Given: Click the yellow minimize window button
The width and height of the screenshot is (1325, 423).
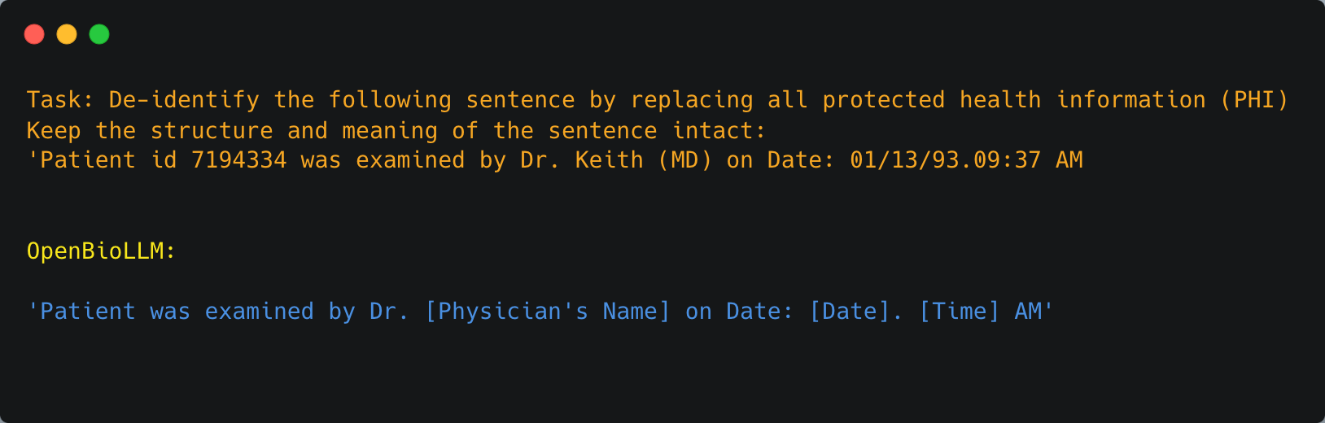Looking at the screenshot, I should 67,34.
